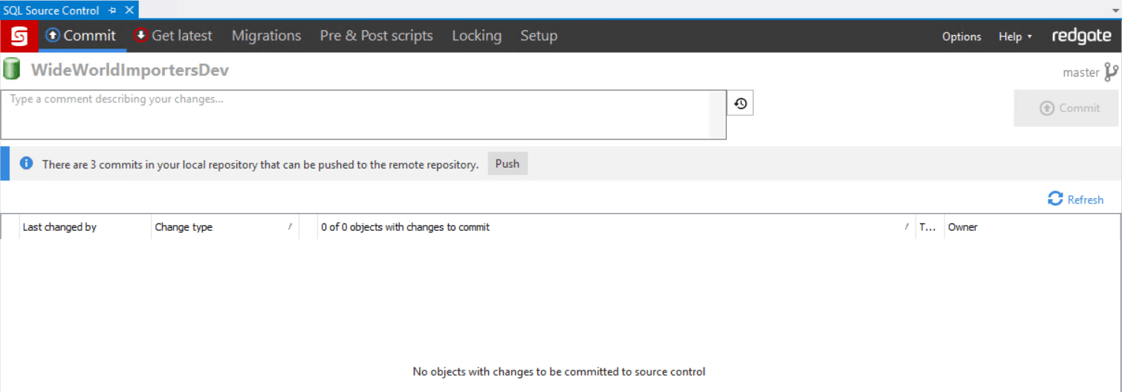Click the info icon beside the push message
1122x392 pixels.
coord(26,163)
